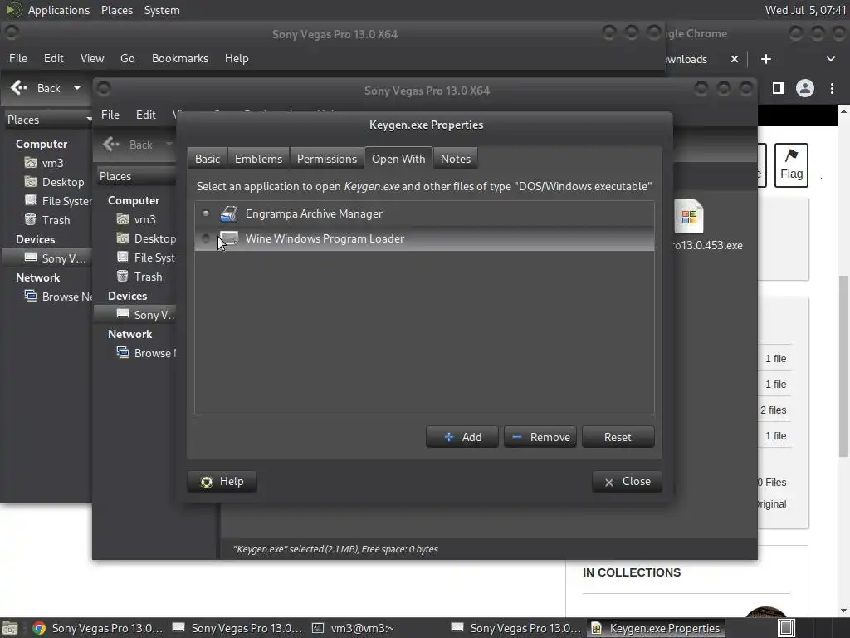Switch to Chrome Sony Vegas taskbar entry
The height and width of the screenshot is (638, 850).
point(98,628)
